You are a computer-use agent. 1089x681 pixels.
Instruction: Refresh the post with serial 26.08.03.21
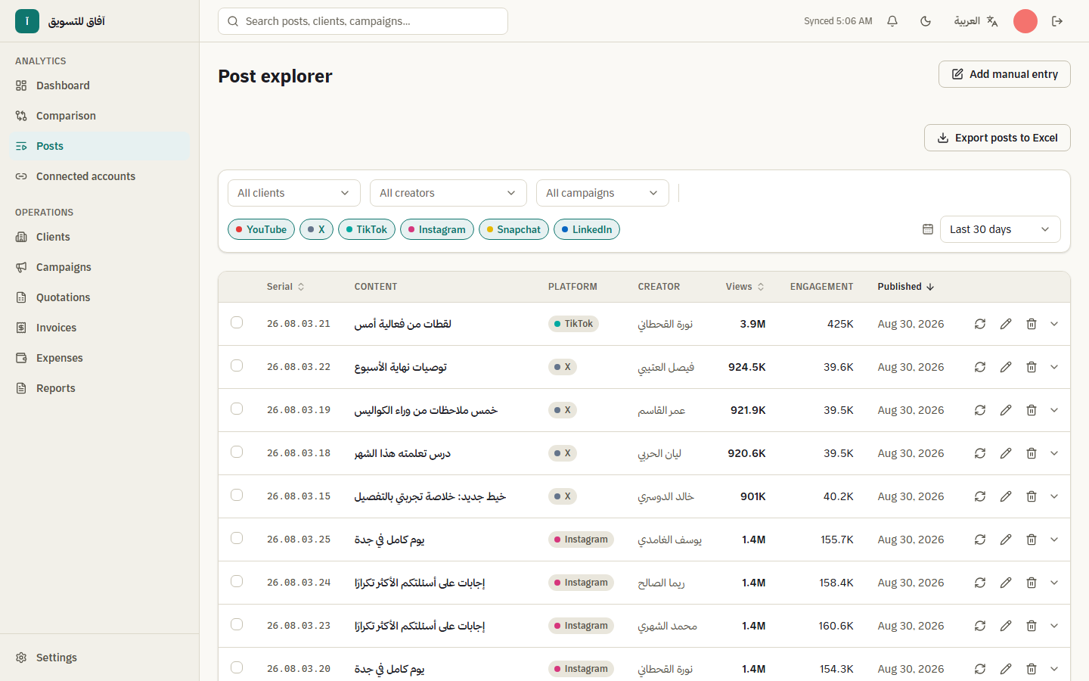click(x=980, y=324)
